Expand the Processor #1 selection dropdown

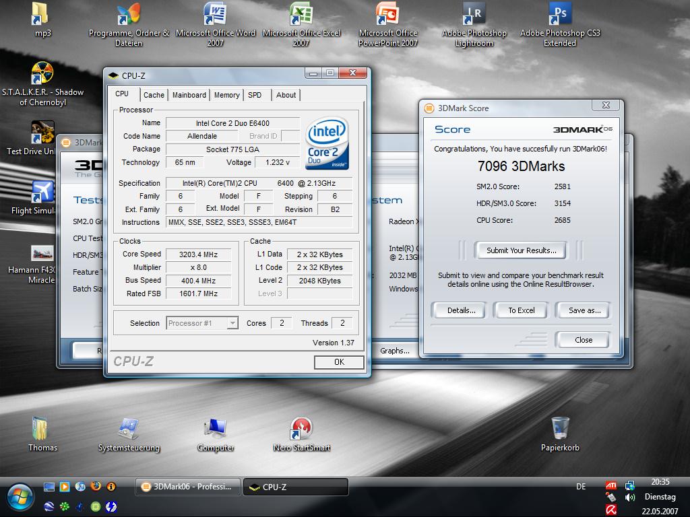pos(232,323)
